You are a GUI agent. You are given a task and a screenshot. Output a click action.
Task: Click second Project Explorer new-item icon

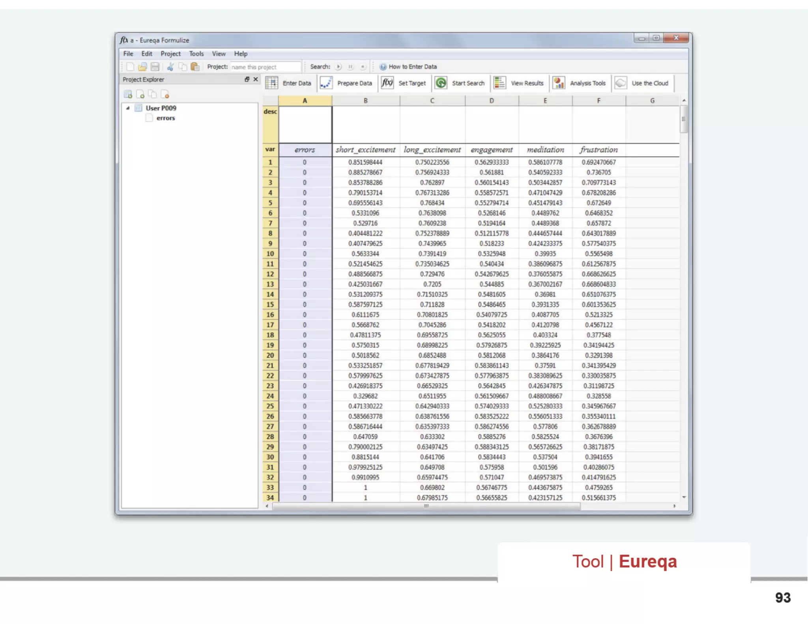140,94
